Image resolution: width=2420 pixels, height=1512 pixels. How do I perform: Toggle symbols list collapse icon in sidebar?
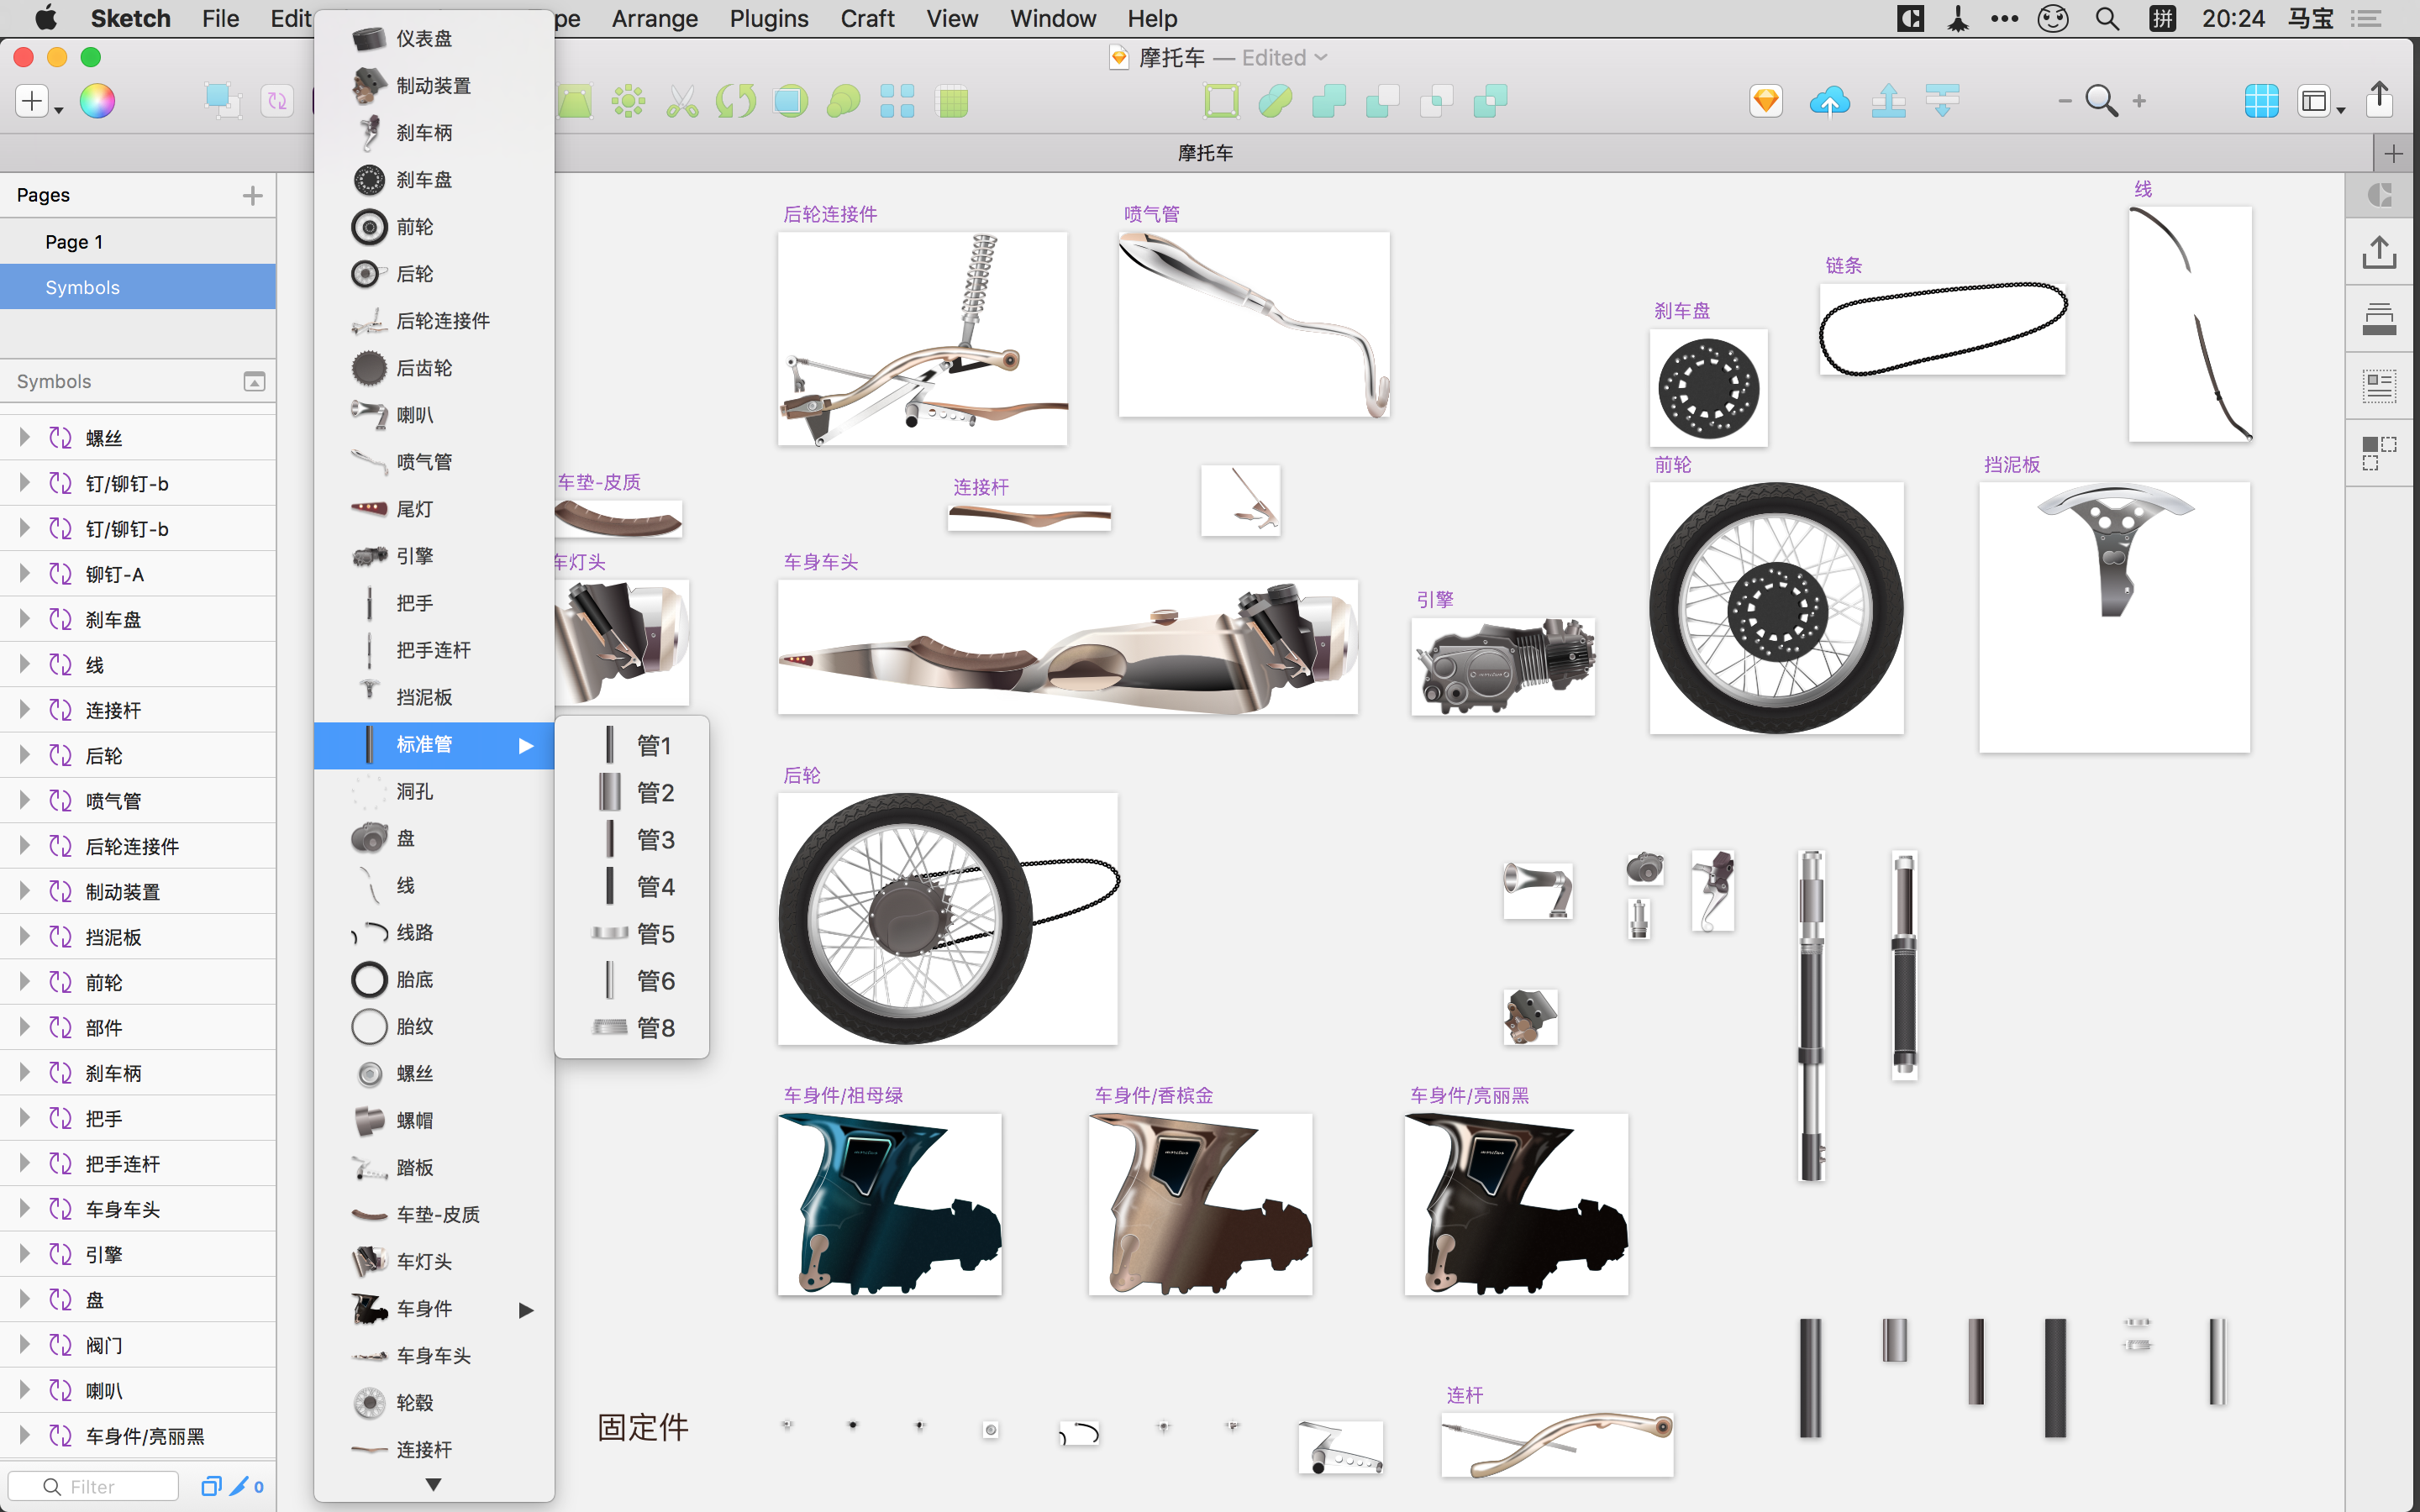(x=254, y=382)
